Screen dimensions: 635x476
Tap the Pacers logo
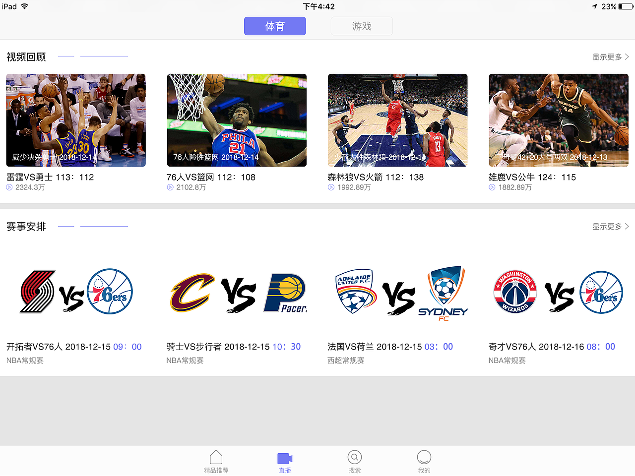coord(285,293)
